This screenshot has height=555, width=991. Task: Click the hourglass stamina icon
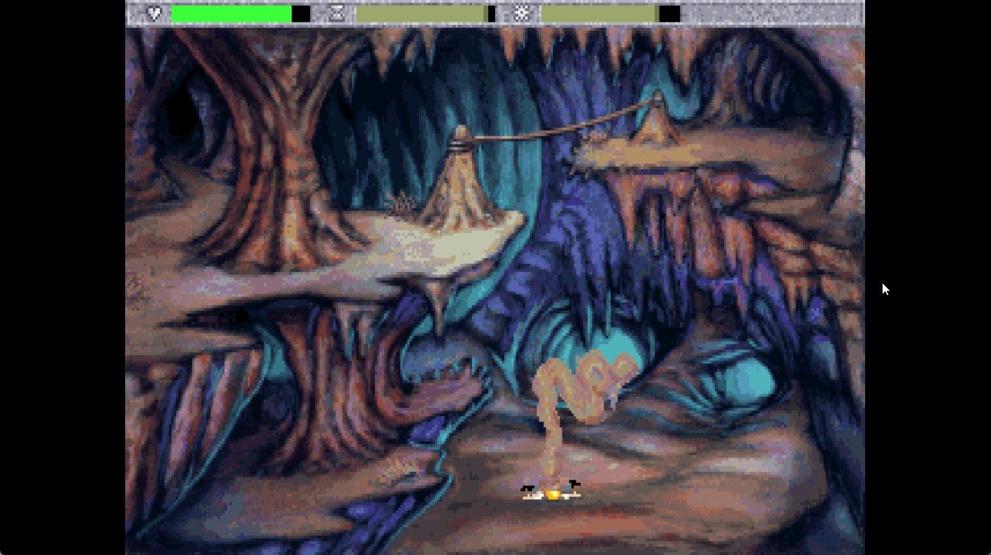point(337,13)
